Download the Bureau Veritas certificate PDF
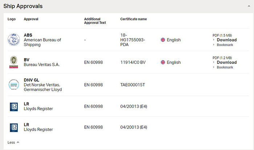 pyautogui.click(x=227, y=62)
